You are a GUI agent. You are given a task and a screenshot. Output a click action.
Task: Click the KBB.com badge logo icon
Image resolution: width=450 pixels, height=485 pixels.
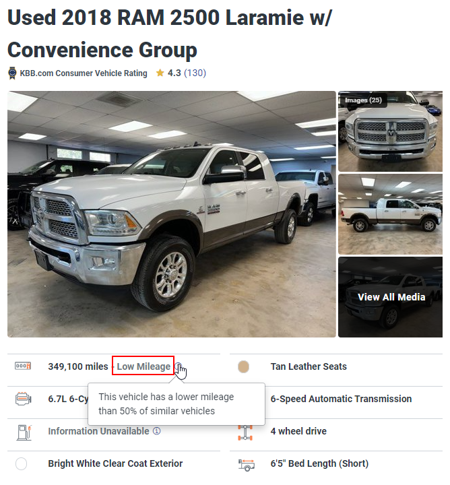[x=12, y=73]
